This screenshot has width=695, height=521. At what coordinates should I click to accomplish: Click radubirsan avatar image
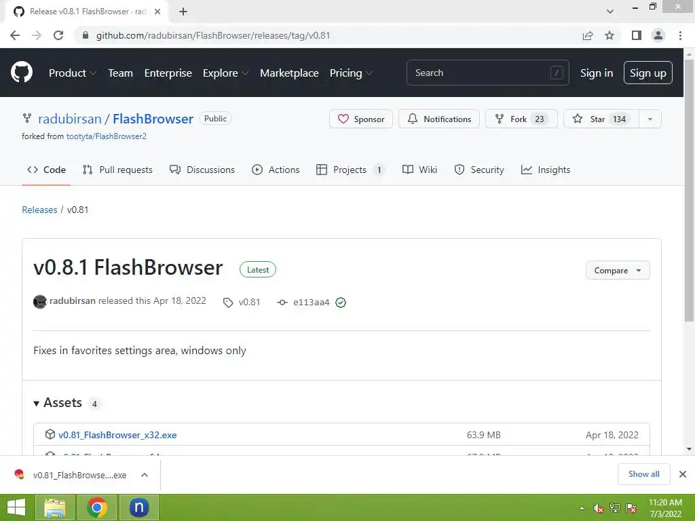(x=40, y=302)
